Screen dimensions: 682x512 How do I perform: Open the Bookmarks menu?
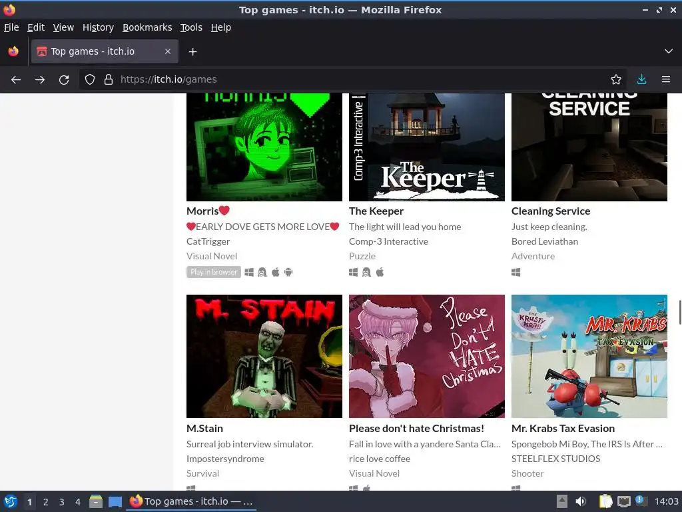click(x=147, y=27)
